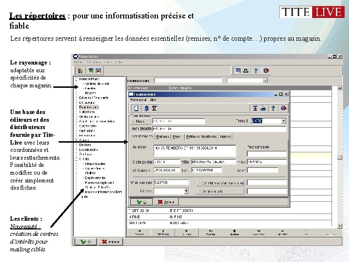Click in the Téléphone field
Viewport: 349px width, 262px height.
[x=167, y=170]
